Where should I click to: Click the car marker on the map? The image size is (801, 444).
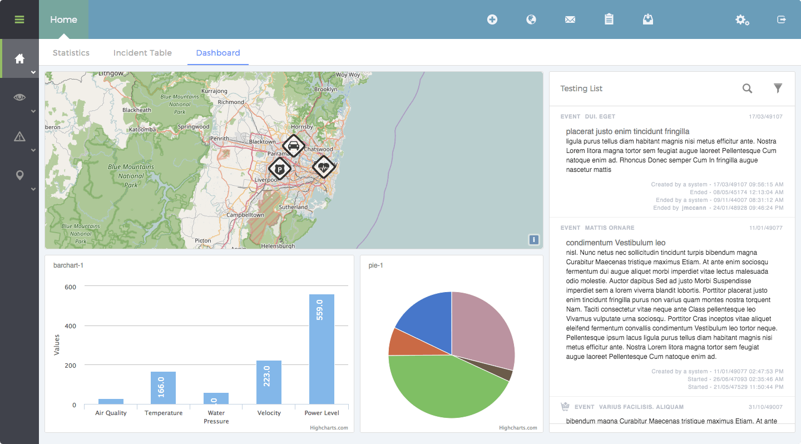(x=293, y=146)
